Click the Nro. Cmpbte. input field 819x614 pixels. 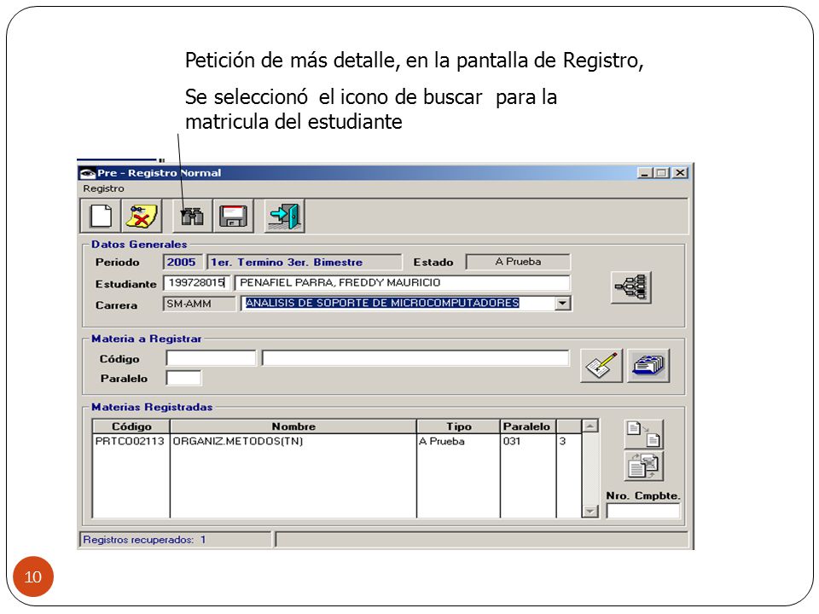(643, 511)
